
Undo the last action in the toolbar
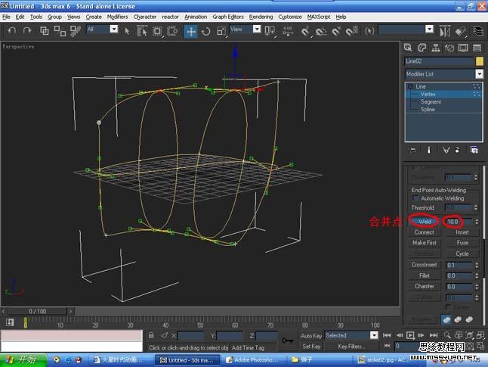click(x=12, y=30)
